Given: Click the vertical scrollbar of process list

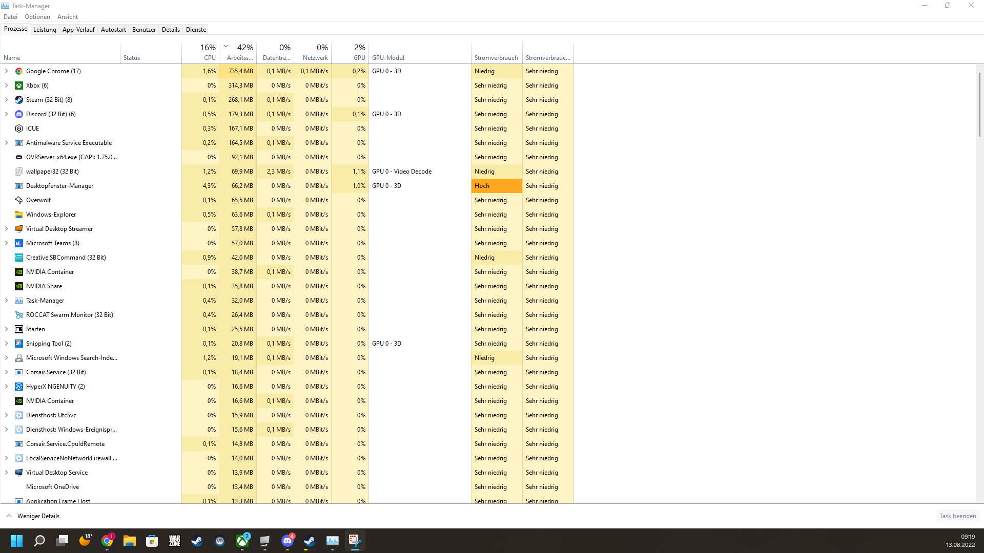Looking at the screenshot, I should pyautogui.click(x=979, y=105).
